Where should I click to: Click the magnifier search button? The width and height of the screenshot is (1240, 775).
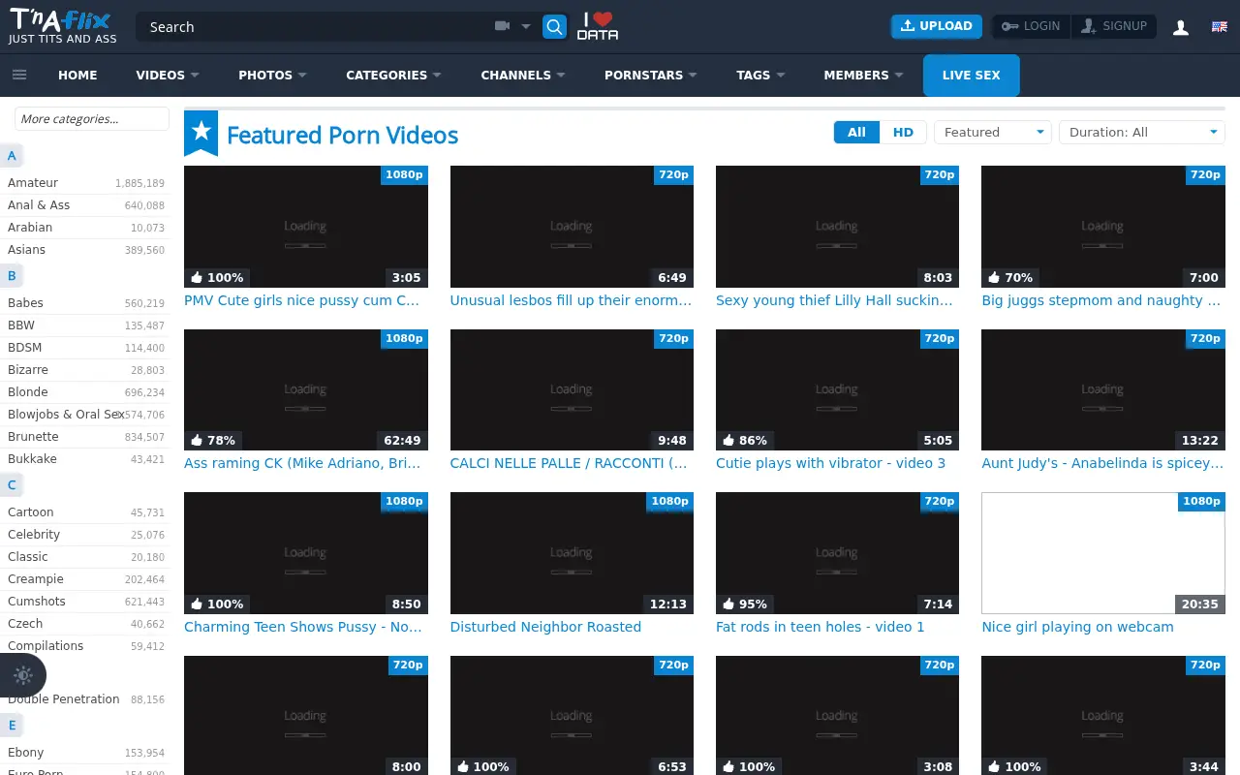pyautogui.click(x=554, y=27)
